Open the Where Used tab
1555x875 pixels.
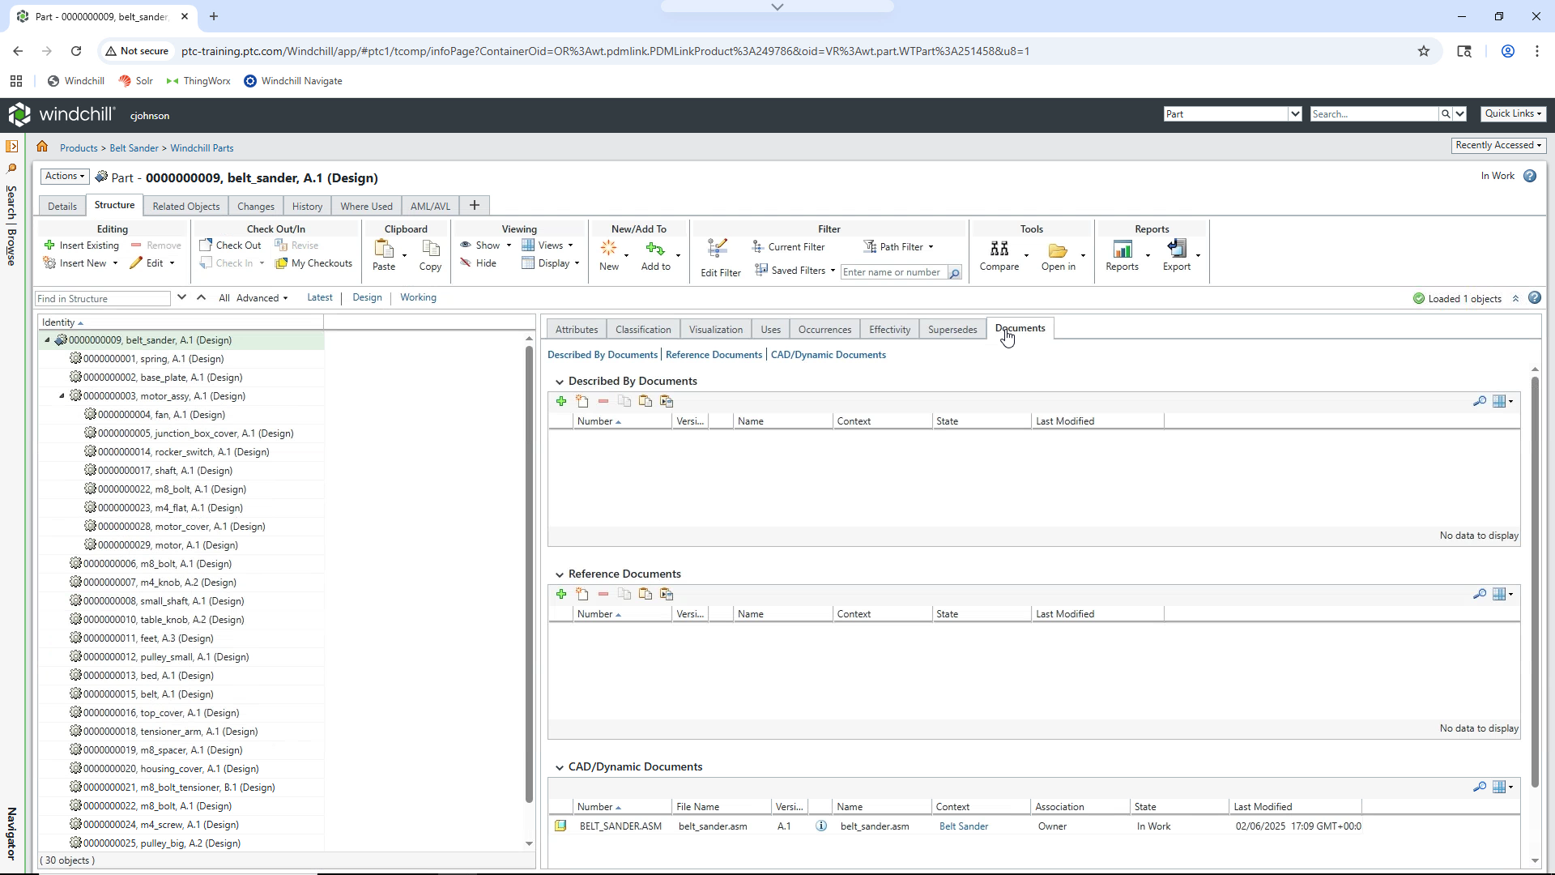pos(366,207)
